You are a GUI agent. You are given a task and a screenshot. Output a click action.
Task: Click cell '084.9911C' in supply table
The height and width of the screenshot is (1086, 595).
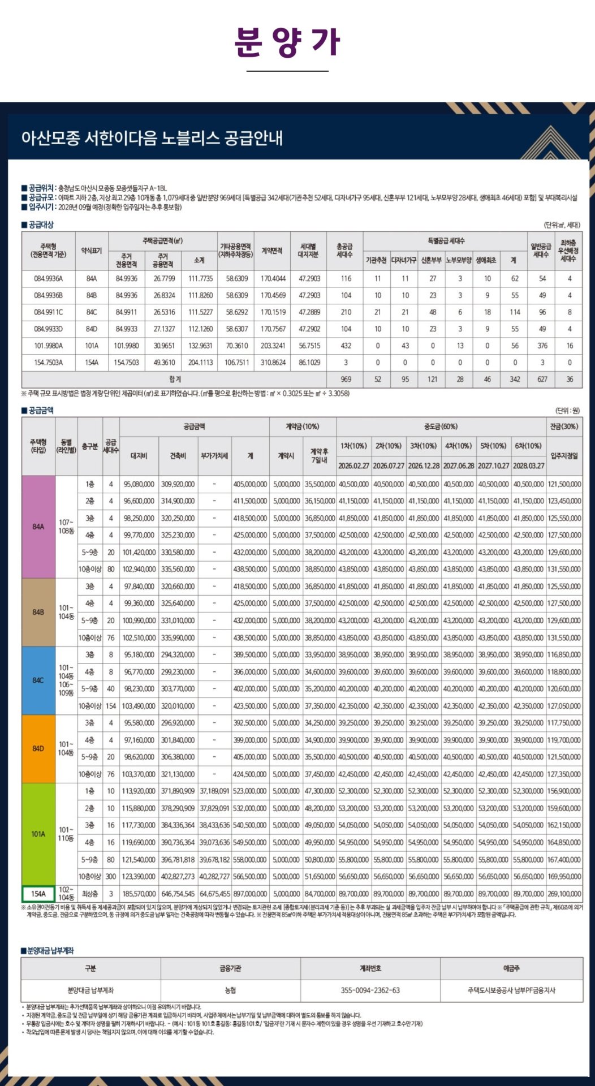49,312
